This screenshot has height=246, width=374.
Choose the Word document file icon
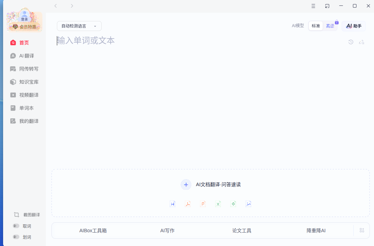172,204
